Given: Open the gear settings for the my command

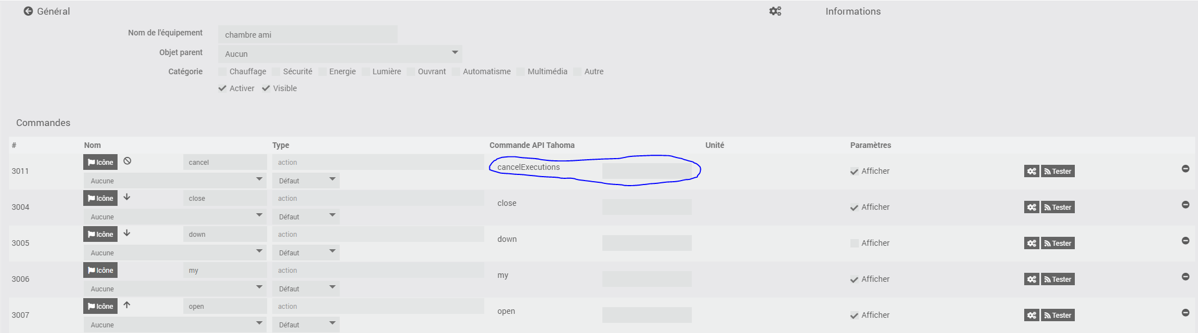Looking at the screenshot, I should click(1031, 279).
